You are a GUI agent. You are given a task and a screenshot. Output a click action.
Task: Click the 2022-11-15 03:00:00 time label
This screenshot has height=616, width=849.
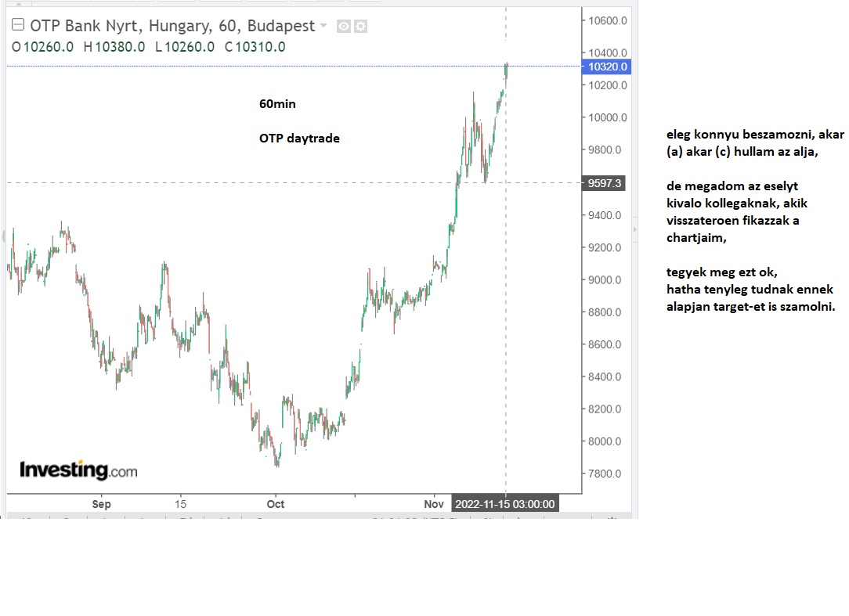click(x=505, y=504)
